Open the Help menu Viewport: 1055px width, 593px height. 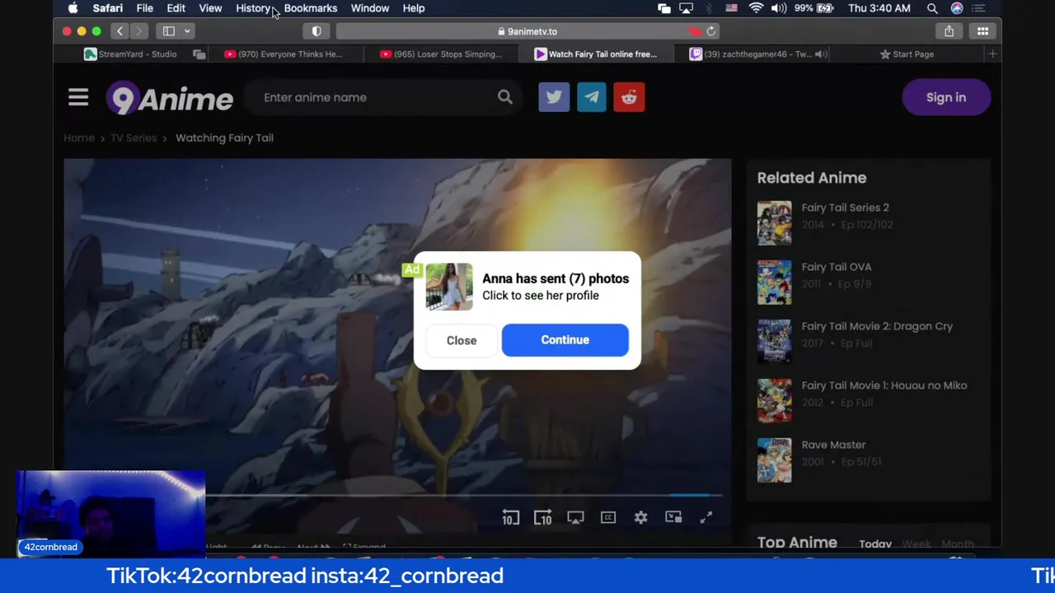pyautogui.click(x=414, y=8)
